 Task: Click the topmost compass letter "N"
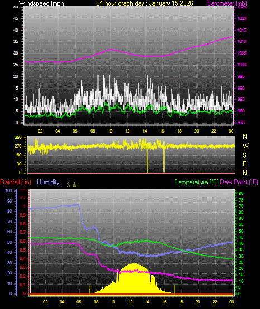(x=245, y=136)
